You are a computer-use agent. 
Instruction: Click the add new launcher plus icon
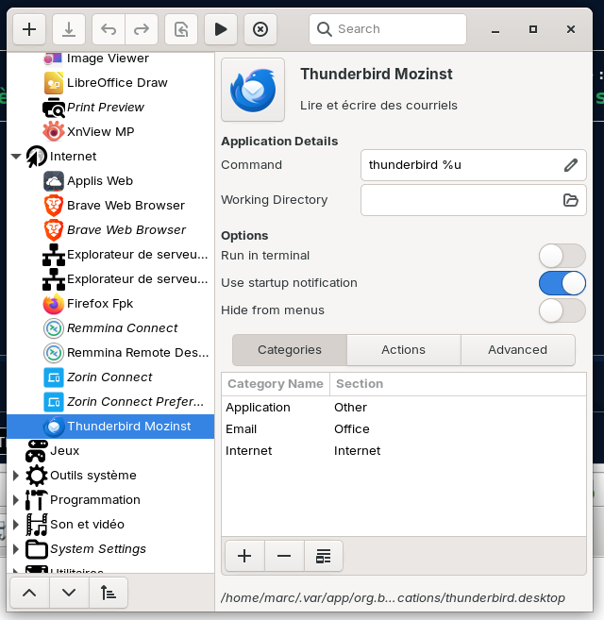tap(28, 29)
